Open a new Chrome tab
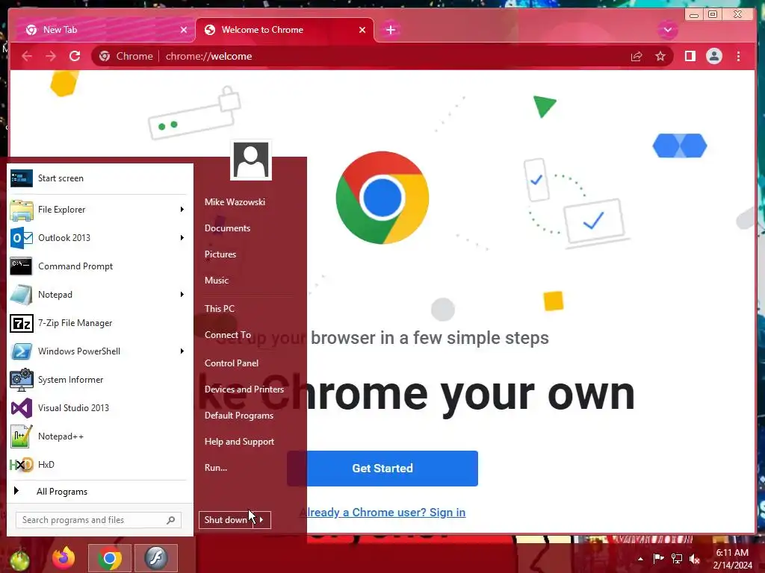 390,30
